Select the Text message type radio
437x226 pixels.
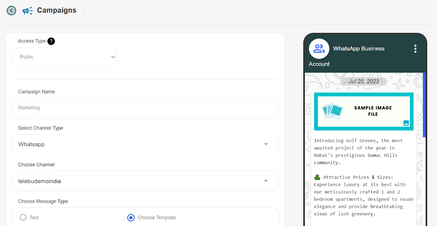click(x=23, y=217)
